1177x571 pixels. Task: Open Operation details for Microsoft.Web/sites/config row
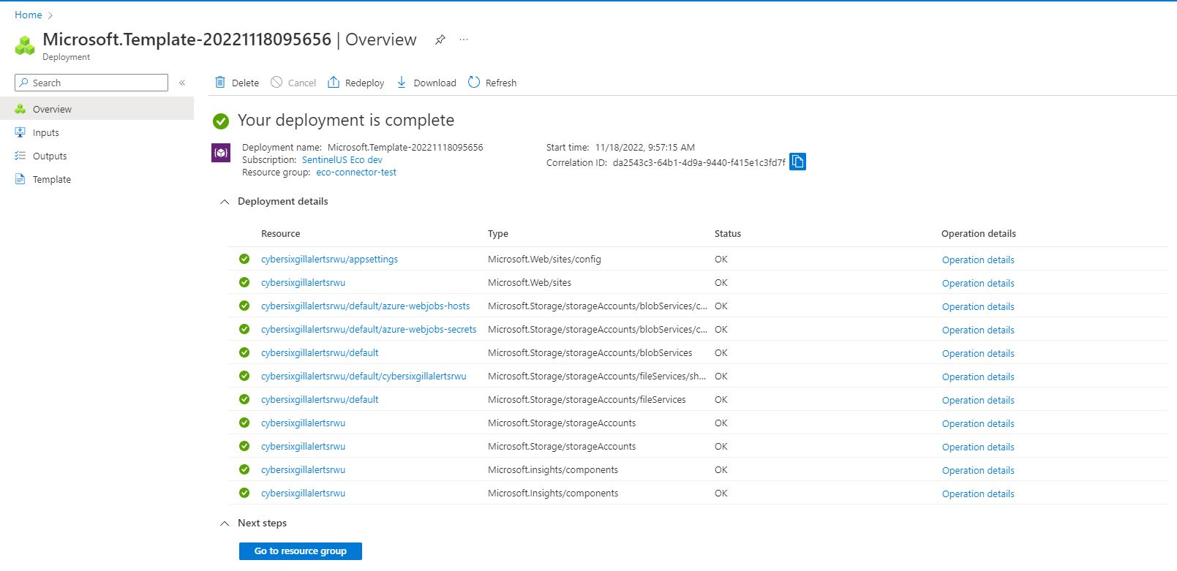(x=978, y=260)
